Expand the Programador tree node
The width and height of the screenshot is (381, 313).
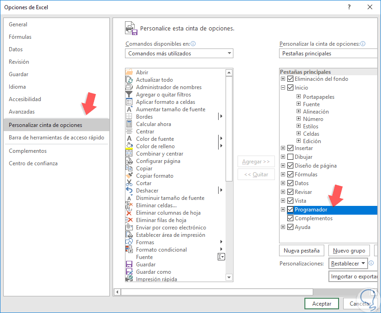[x=283, y=210]
